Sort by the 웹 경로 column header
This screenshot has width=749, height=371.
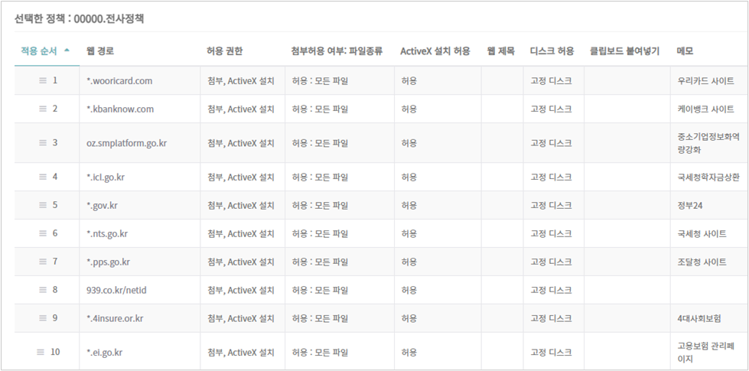100,51
